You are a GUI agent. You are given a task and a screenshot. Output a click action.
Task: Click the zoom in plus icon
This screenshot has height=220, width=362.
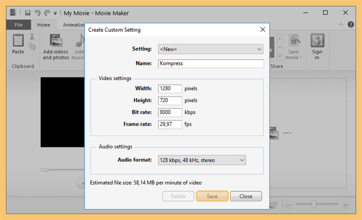346,205
